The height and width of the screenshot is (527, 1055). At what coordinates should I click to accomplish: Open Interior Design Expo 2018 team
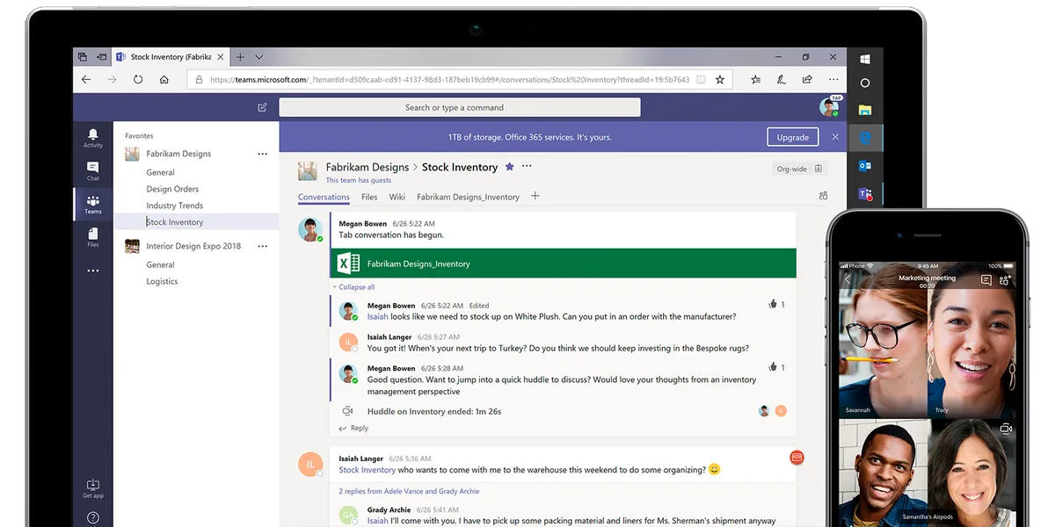click(x=193, y=247)
